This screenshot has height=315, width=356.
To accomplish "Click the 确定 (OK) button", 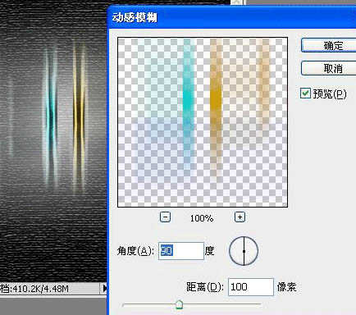I will (328, 45).
